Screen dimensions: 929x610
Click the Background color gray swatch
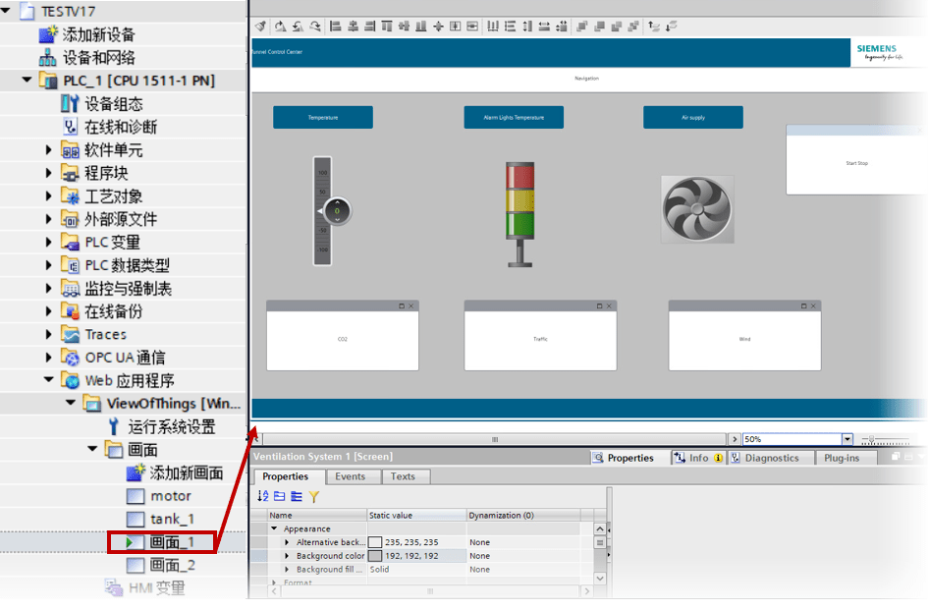click(x=375, y=556)
